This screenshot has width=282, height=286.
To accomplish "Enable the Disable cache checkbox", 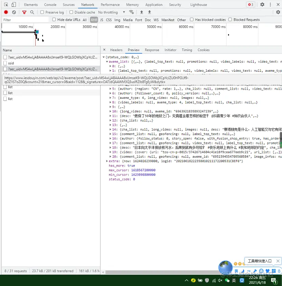I will click(71, 12).
